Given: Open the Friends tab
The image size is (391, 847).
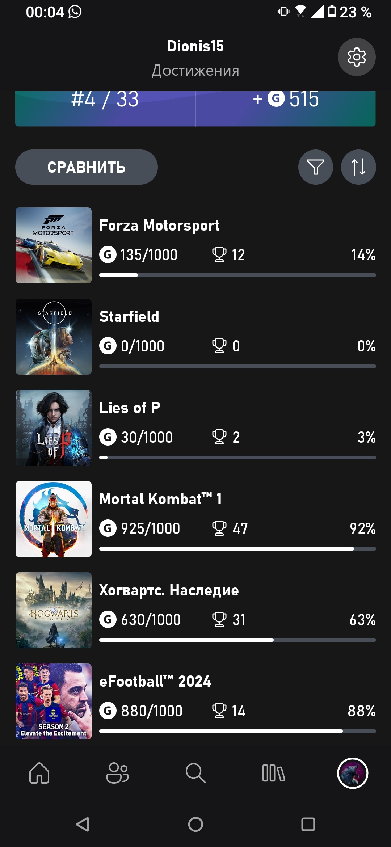Looking at the screenshot, I should (x=117, y=773).
